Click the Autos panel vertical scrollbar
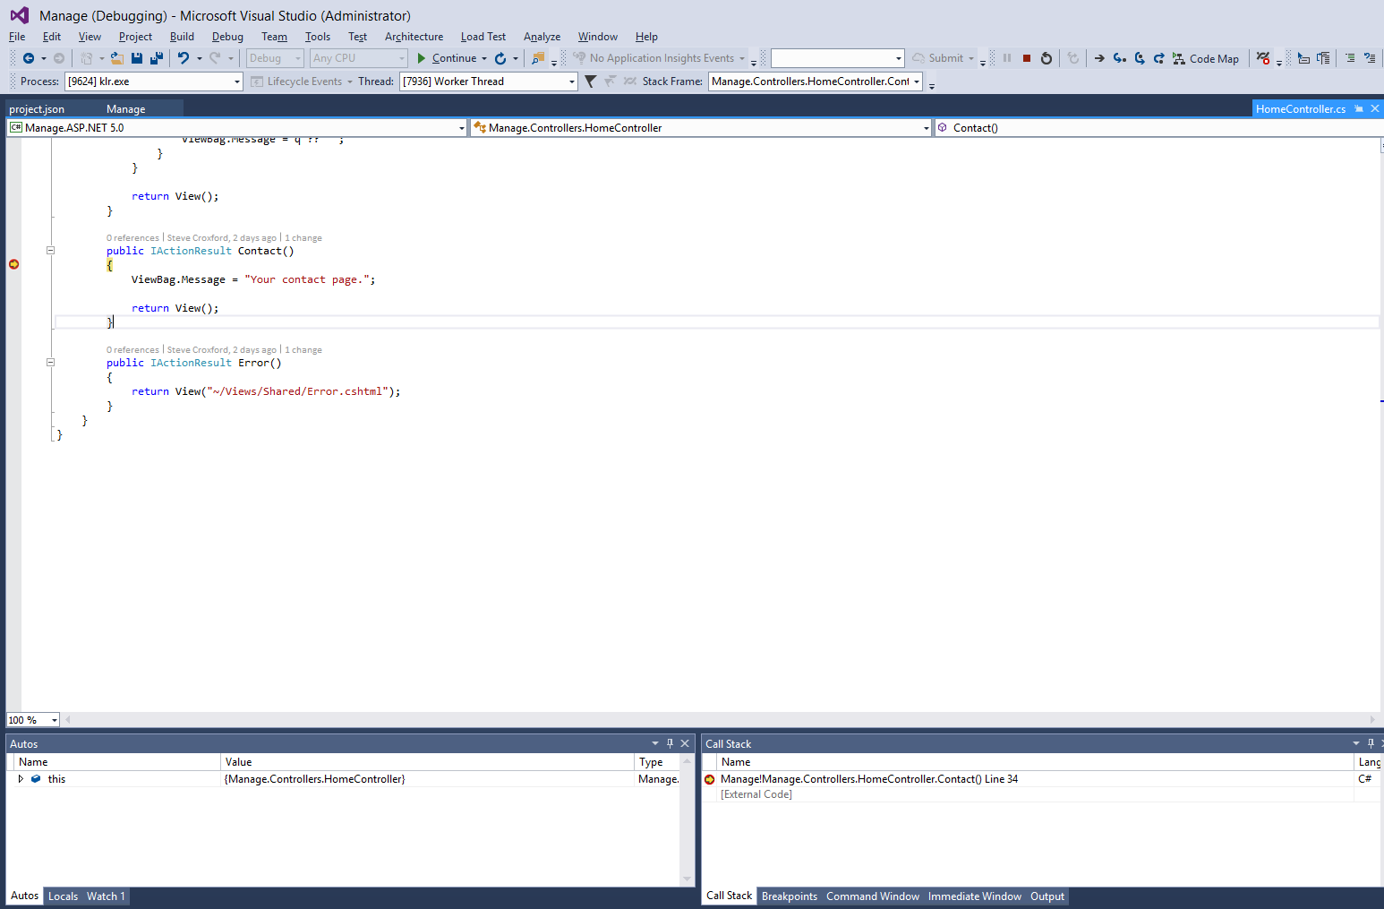This screenshot has height=909, width=1384. 688,820
